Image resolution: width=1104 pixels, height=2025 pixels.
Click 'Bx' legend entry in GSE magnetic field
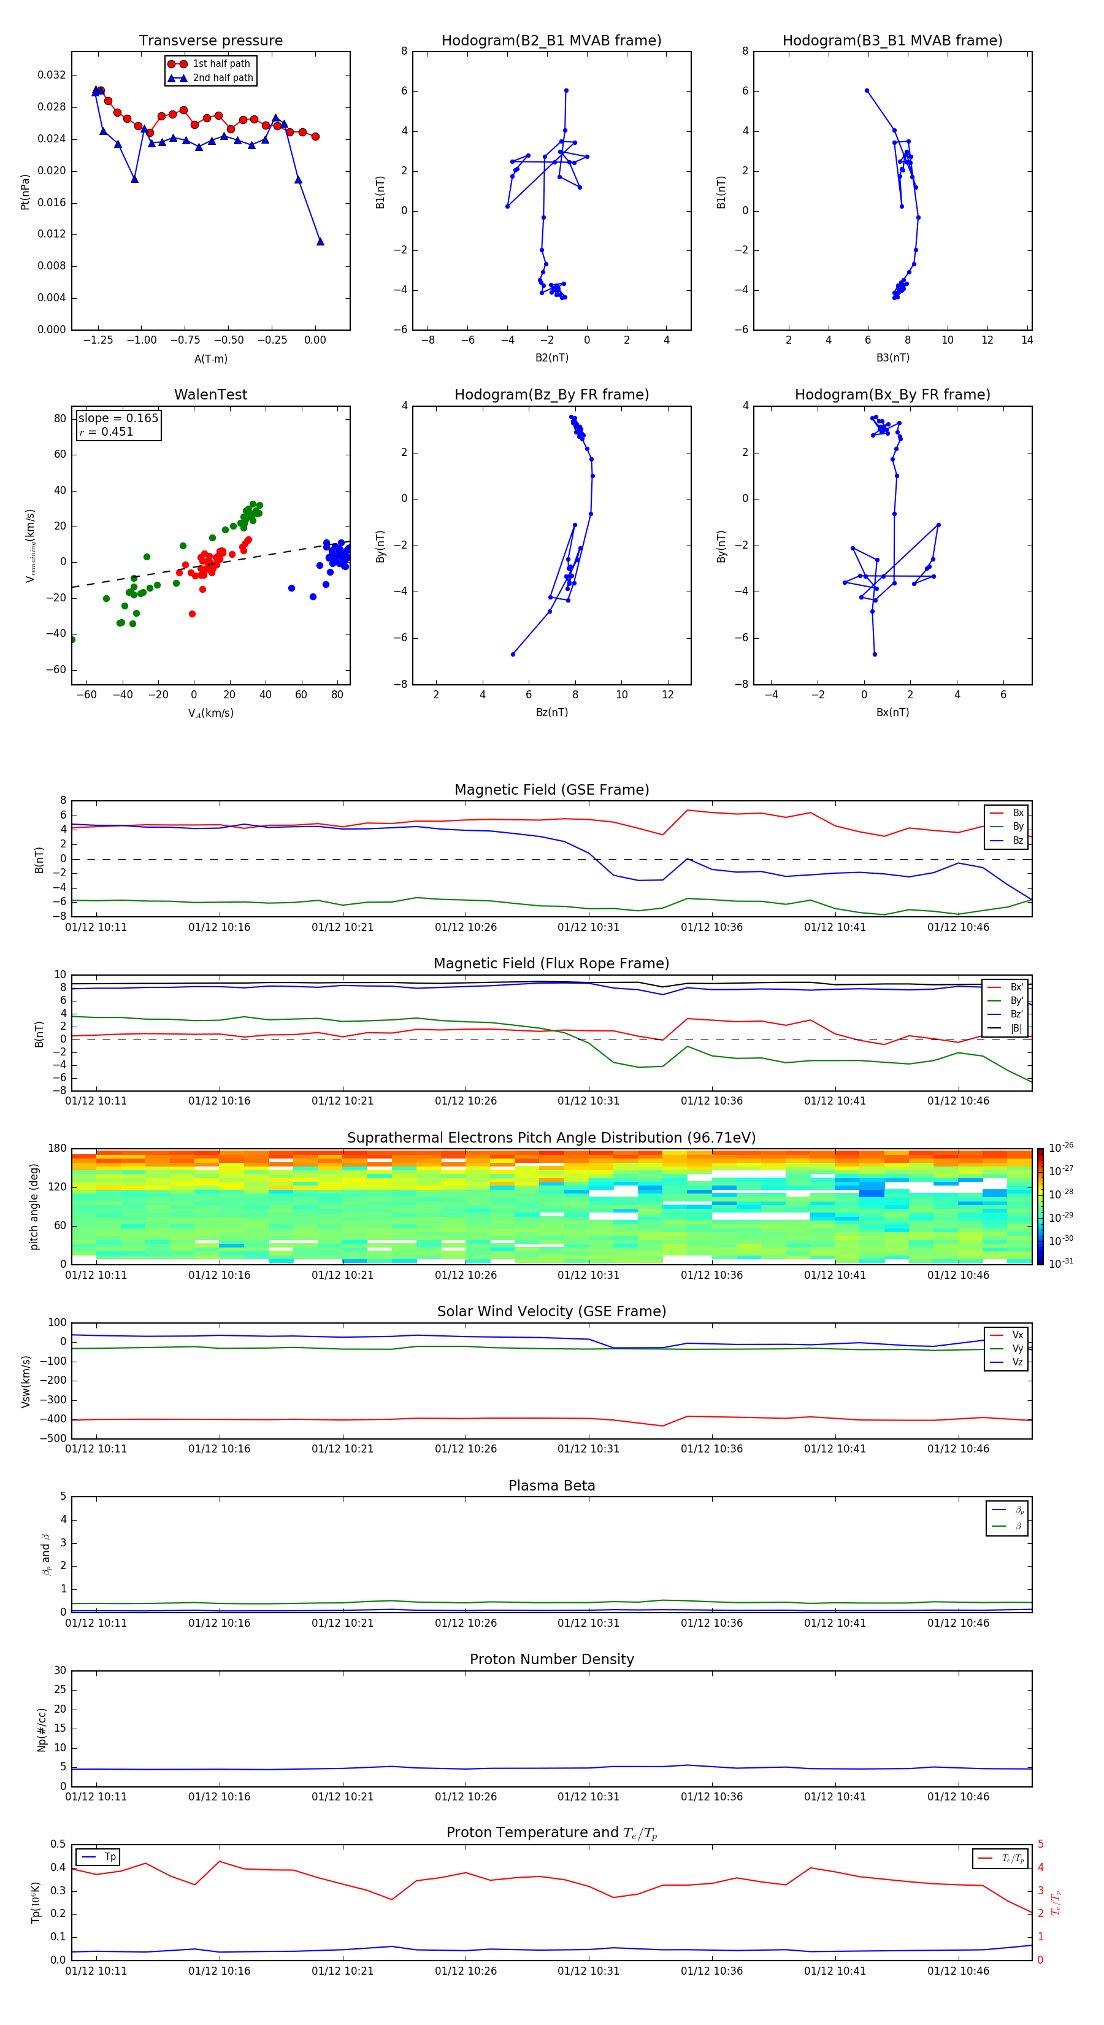click(1007, 814)
